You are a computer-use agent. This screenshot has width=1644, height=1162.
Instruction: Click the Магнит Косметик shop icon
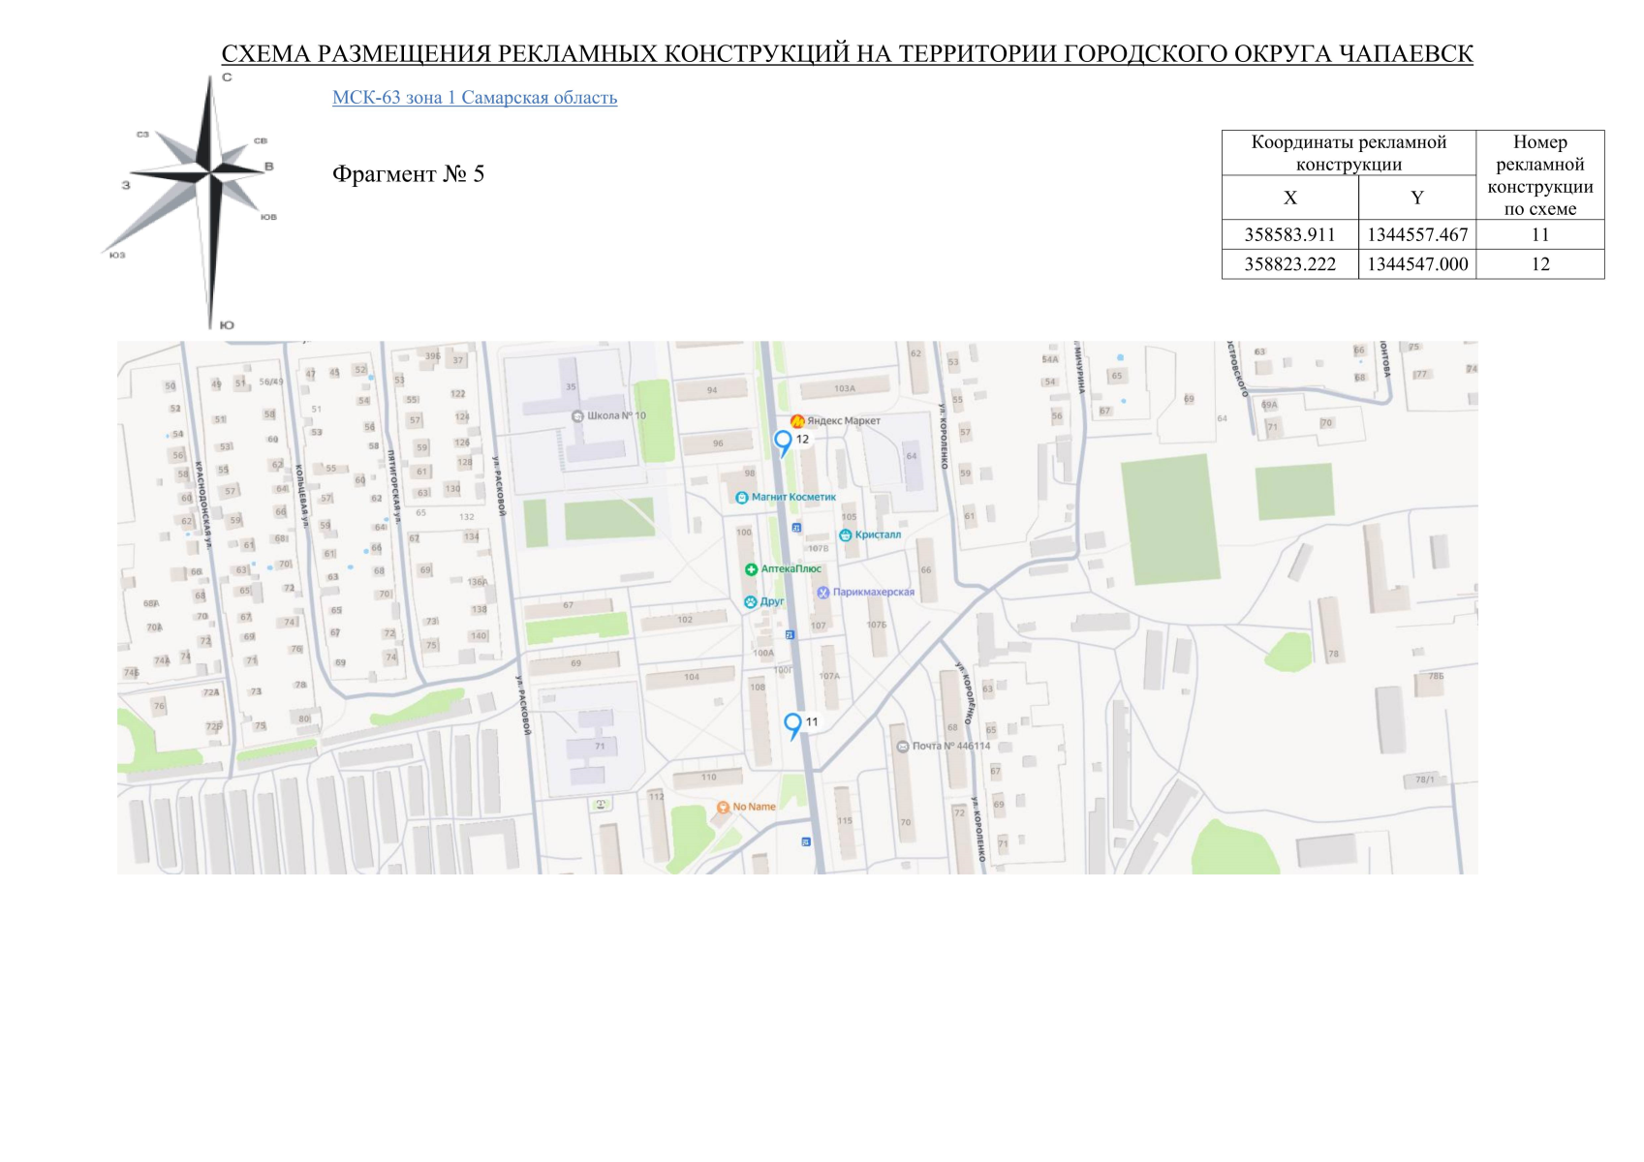coord(742,498)
